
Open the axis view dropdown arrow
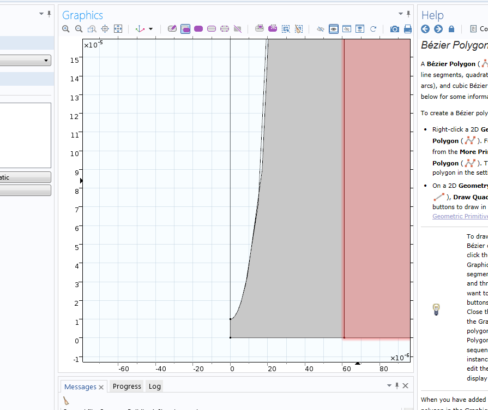tap(151, 29)
